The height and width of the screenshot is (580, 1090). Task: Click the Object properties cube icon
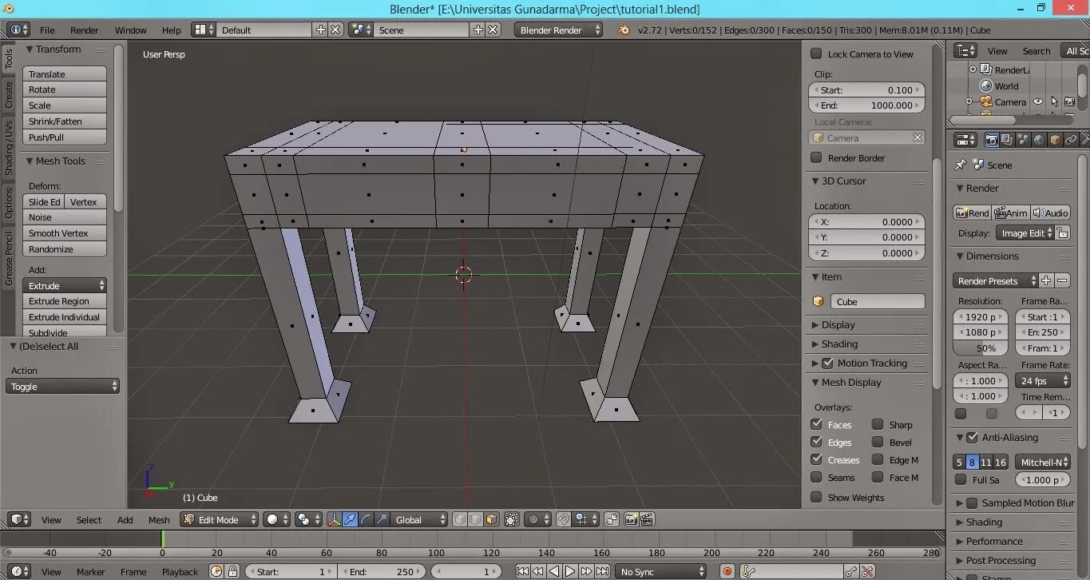1055,140
